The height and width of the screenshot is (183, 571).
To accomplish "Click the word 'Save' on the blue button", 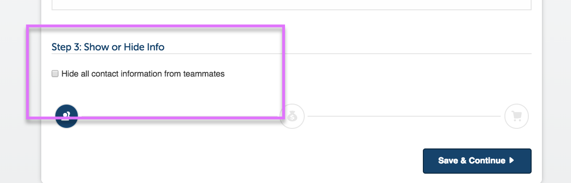I will click(448, 161).
